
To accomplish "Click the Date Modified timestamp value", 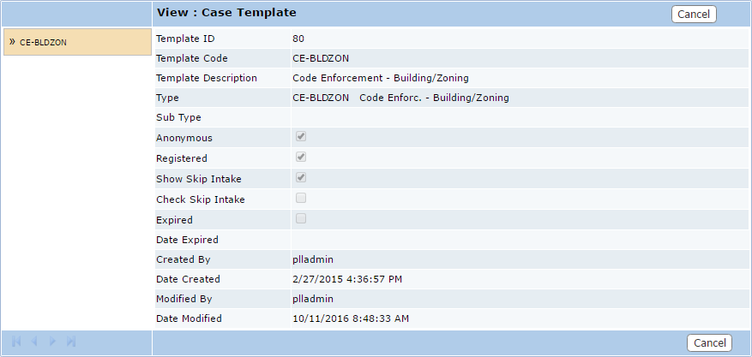I will pos(350,318).
